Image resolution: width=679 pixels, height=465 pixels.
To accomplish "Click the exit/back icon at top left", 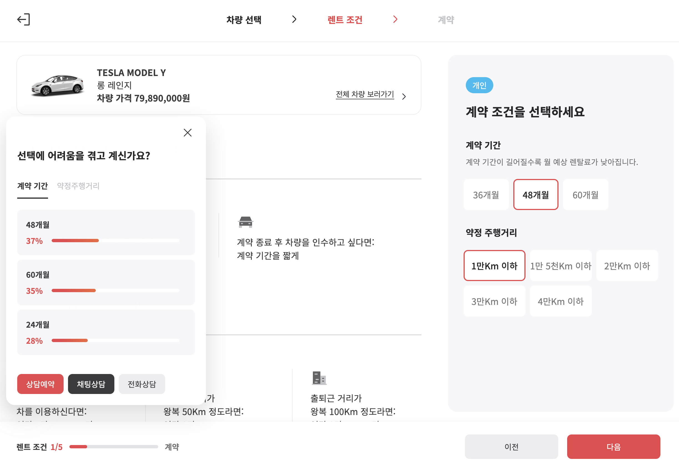I will [x=23, y=19].
